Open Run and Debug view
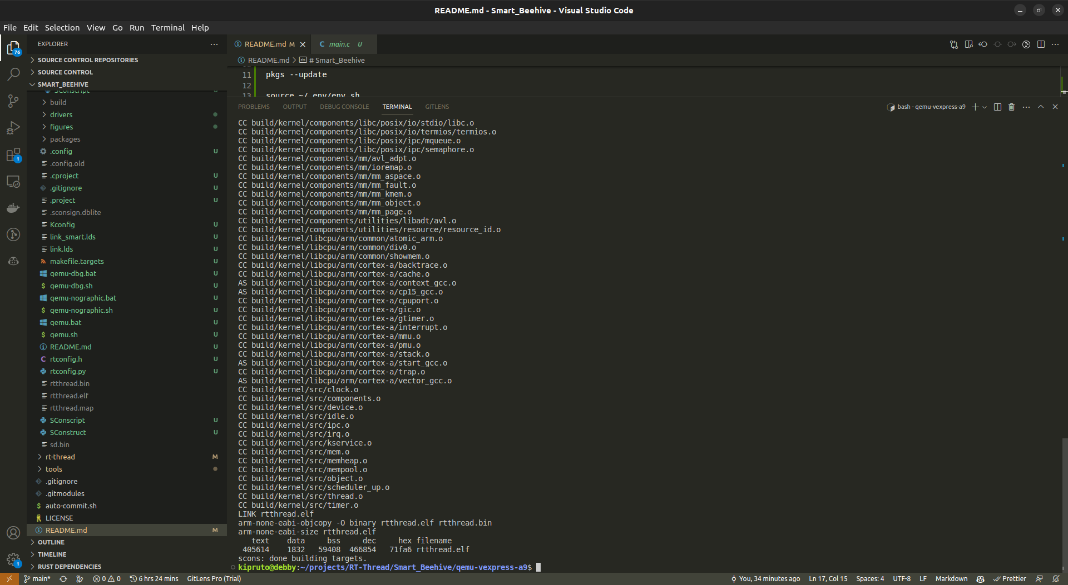Viewport: 1068px width, 585px height. (13, 128)
